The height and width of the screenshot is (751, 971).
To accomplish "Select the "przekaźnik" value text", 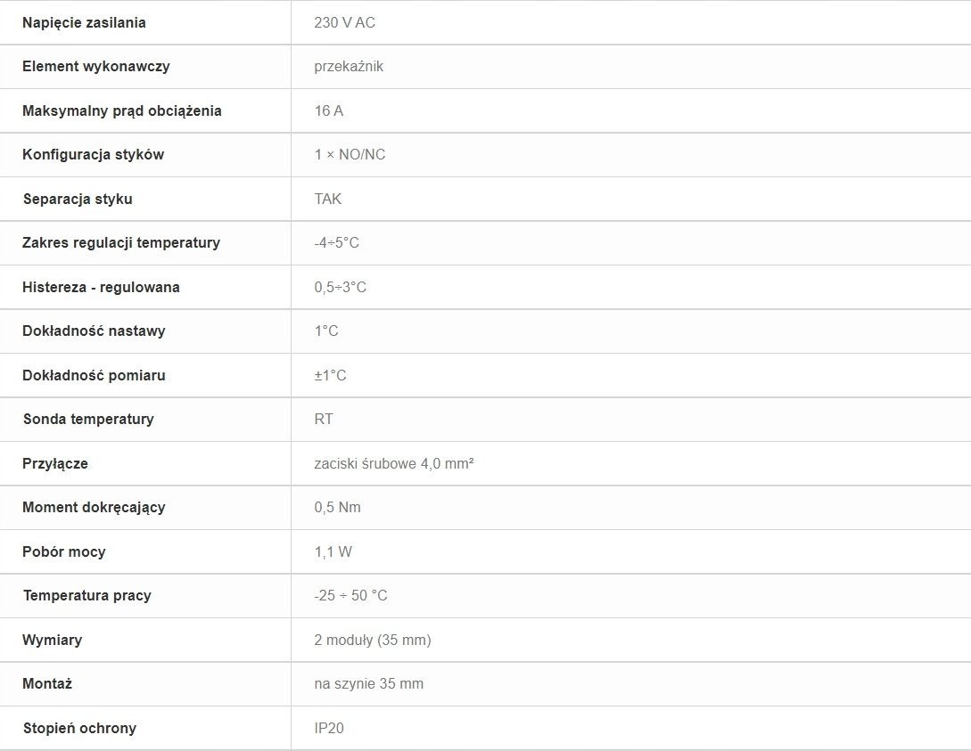I will click(x=349, y=66).
